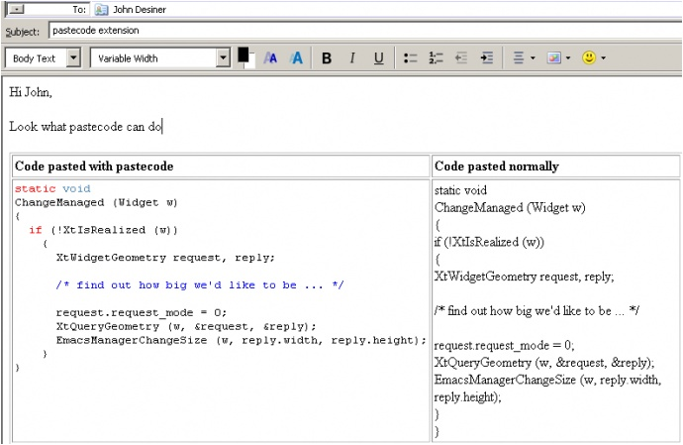The width and height of the screenshot is (683, 445).
Task: Toggle underline formatting
Action: (x=378, y=58)
